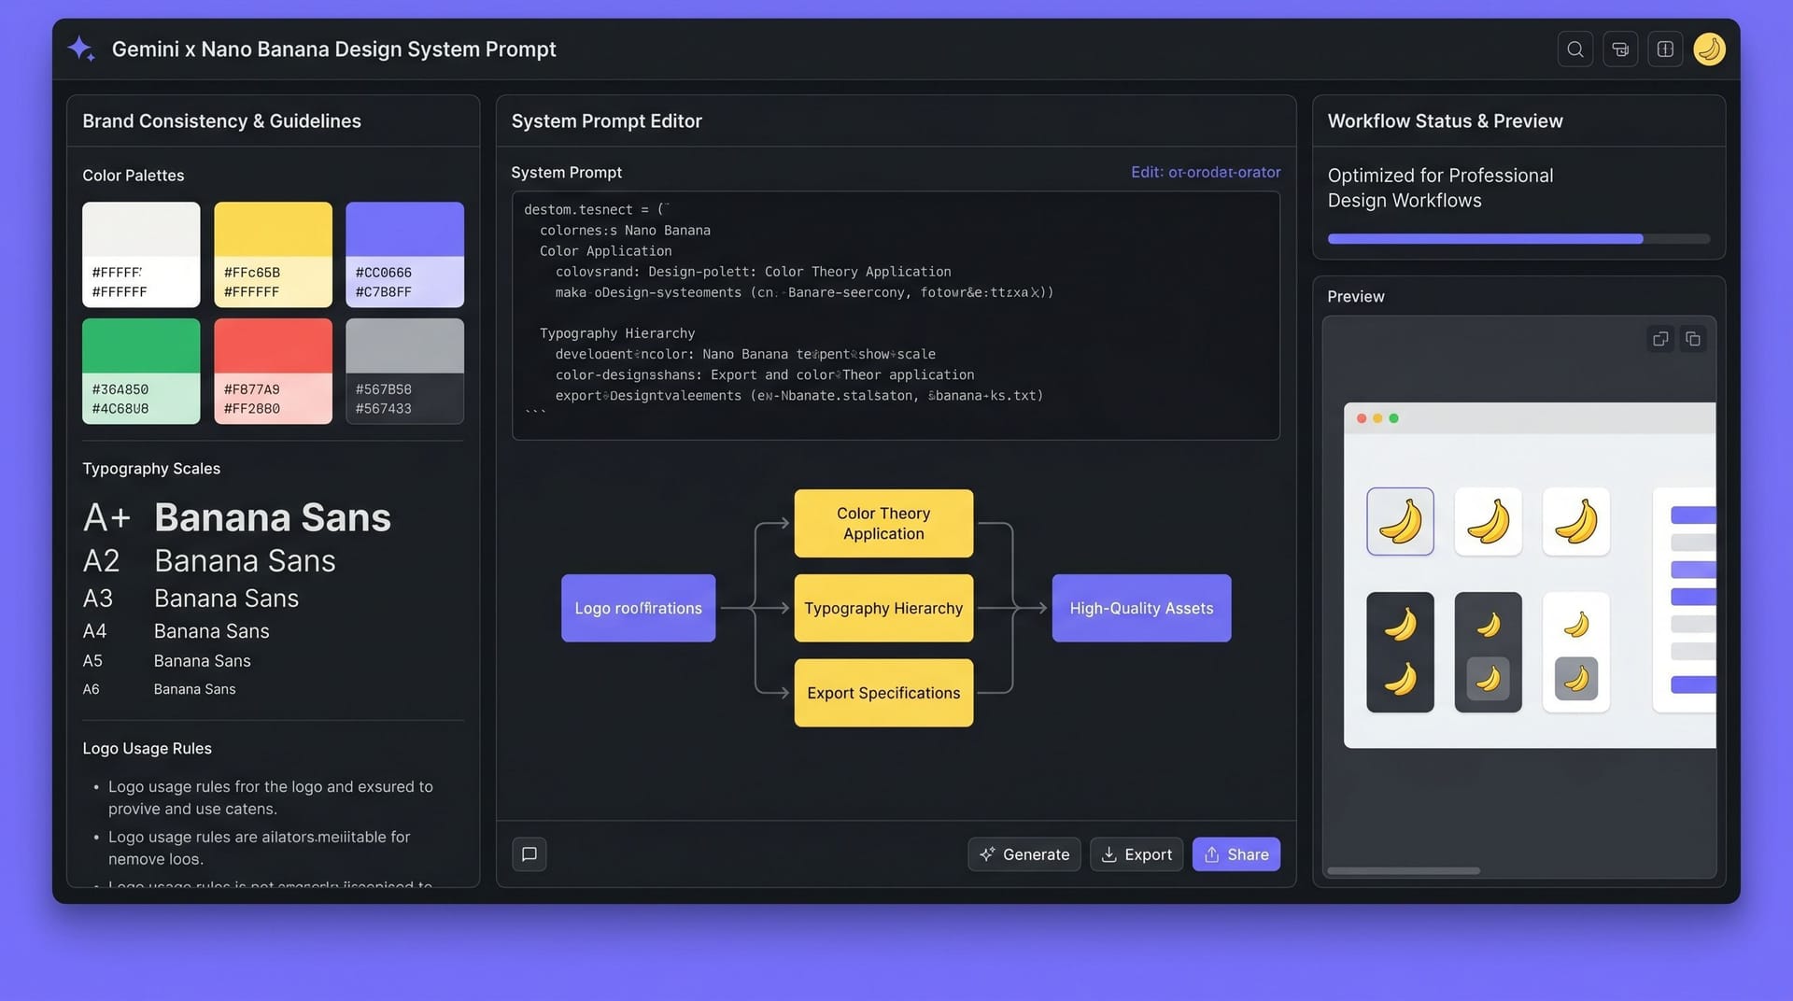The width and height of the screenshot is (1793, 1001).
Task: Open search with the magnifier icon
Action: click(1574, 49)
